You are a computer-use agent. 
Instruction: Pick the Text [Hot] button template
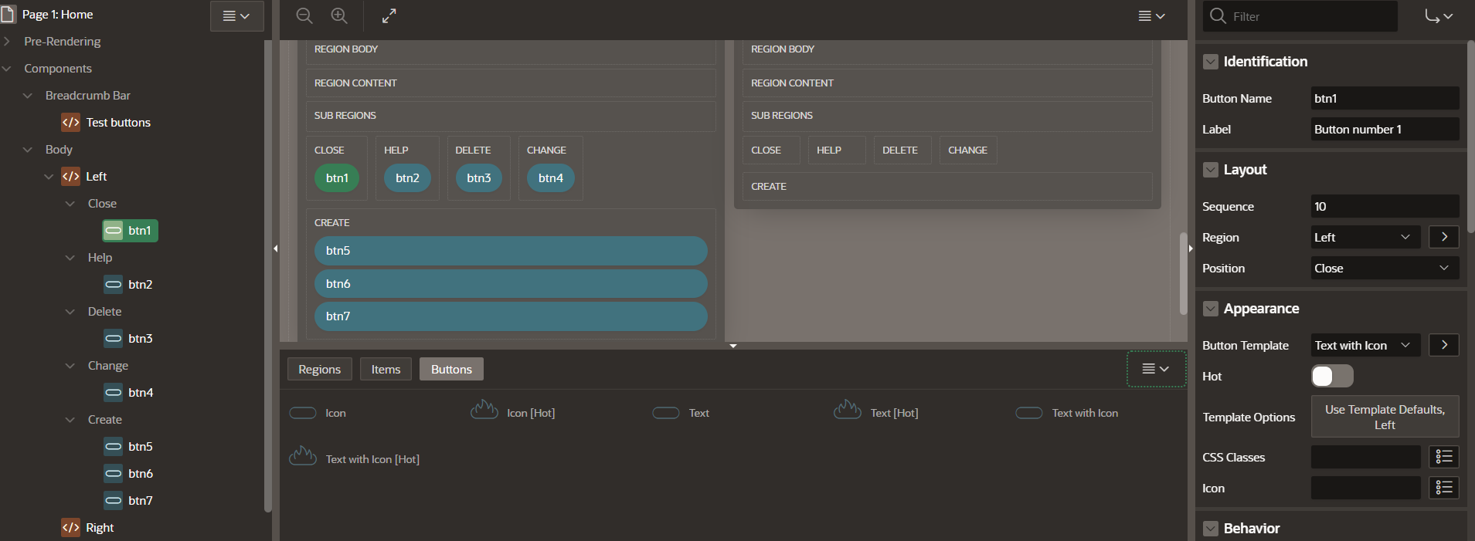(876, 411)
